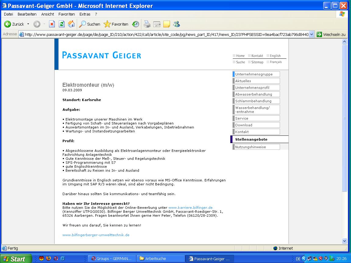
Task: Stop loading the page with the red X icon
Action: click(x=52, y=24)
